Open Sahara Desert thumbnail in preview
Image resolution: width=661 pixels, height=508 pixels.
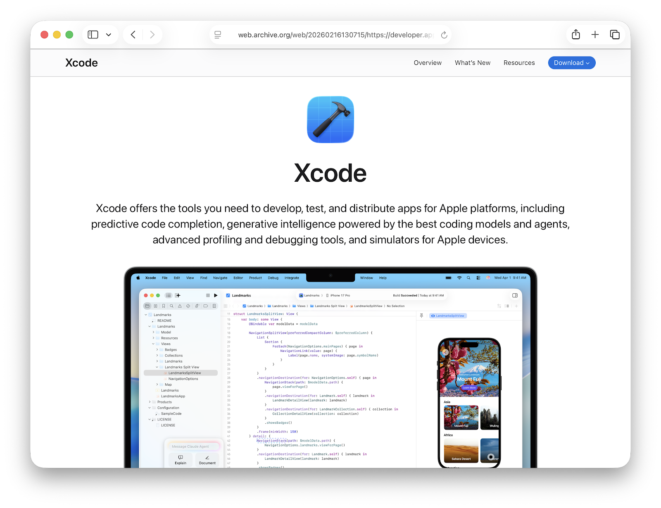(x=461, y=451)
